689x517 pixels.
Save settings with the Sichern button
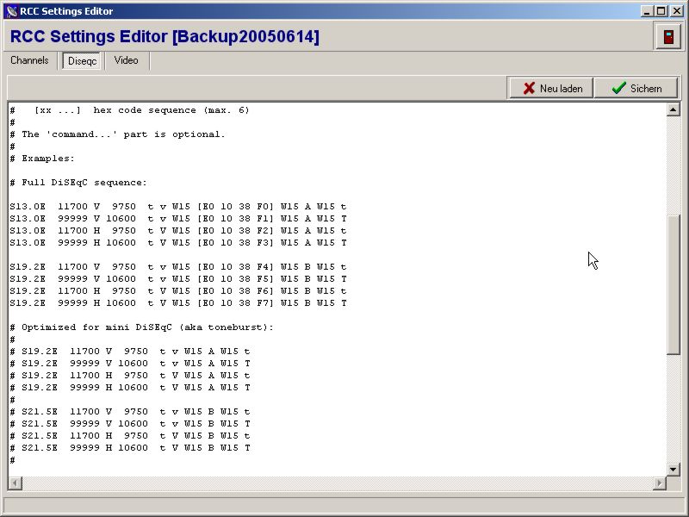[x=636, y=89]
